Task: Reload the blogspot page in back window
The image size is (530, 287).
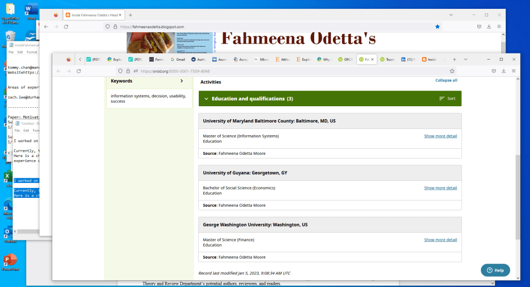Action: click(66, 27)
